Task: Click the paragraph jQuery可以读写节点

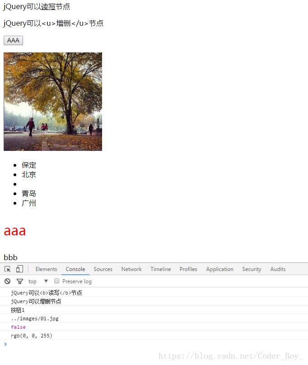Action: click(37, 6)
